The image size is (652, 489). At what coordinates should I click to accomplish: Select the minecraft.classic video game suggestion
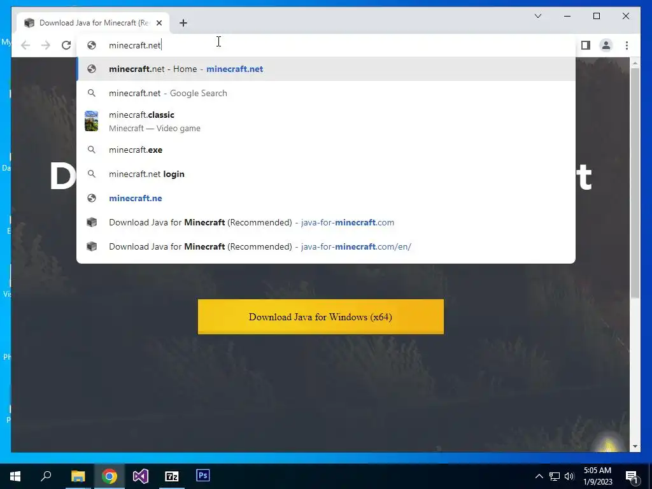[x=326, y=122]
